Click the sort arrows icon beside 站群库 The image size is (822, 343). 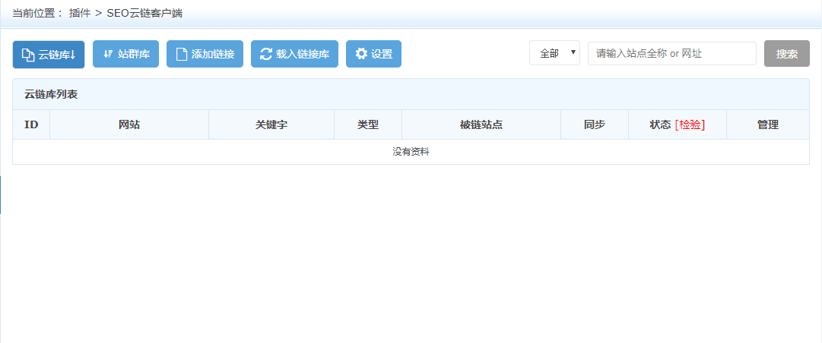point(108,54)
